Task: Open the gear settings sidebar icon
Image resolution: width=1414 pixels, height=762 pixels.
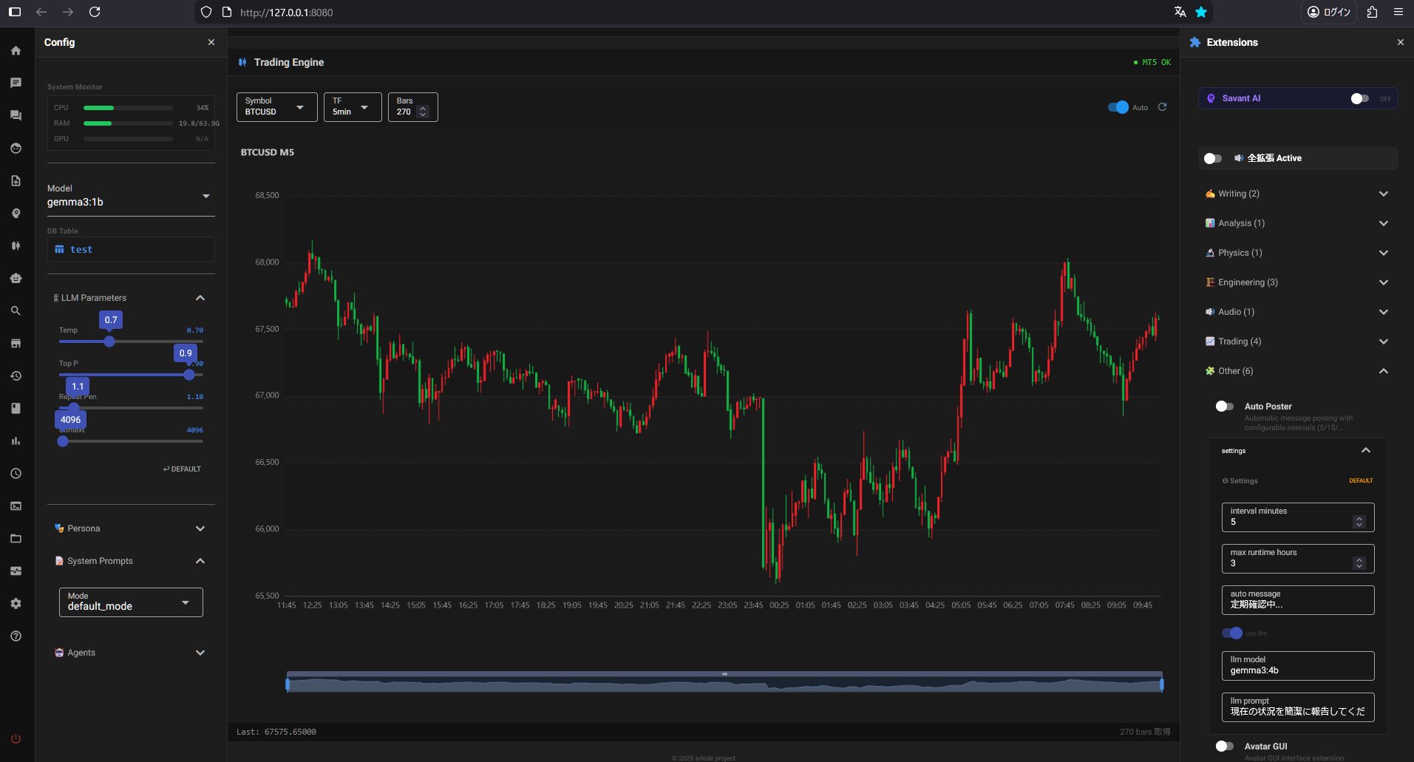Action: point(16,603)
